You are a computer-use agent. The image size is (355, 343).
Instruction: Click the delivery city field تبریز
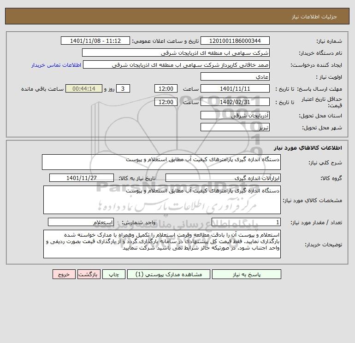(235, 127)
